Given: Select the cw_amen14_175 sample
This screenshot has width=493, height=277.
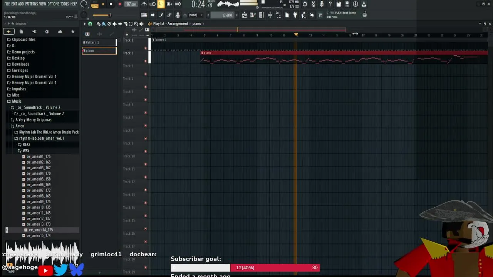Looking at the screenshot, I should pos(40,230).
